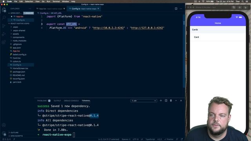Image resolution: width=251 pixels, height=141 pixels.
Task: Open notifications bell in status bar
Action: [x=182, y=139]
